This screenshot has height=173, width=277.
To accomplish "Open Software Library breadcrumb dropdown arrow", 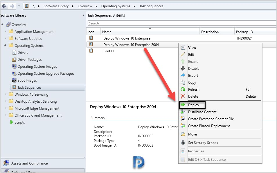I will click(73, 6).
